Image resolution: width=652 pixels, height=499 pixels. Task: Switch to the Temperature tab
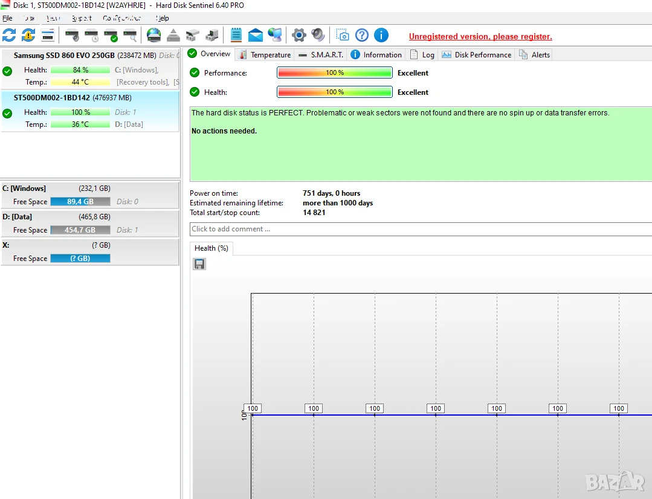click(x=265, y=55)
